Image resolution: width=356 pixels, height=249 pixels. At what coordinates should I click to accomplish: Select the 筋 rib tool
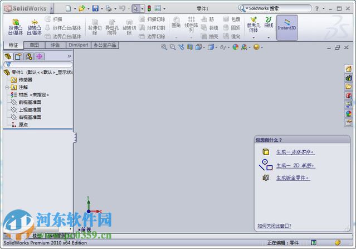(x=207, y=19)
